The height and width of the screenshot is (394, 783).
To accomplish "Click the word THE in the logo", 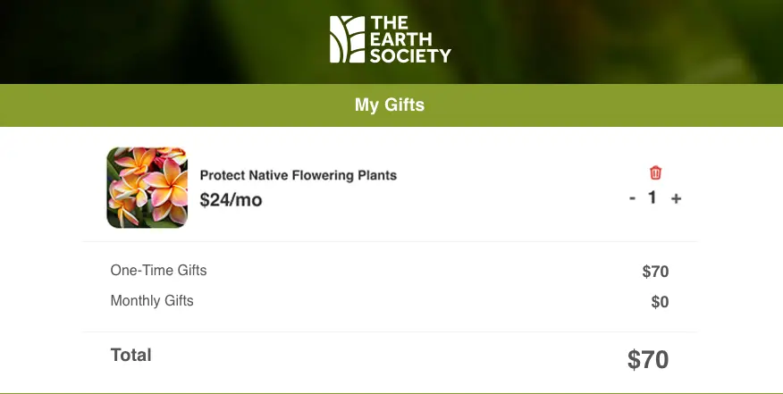I will point(391,23).
